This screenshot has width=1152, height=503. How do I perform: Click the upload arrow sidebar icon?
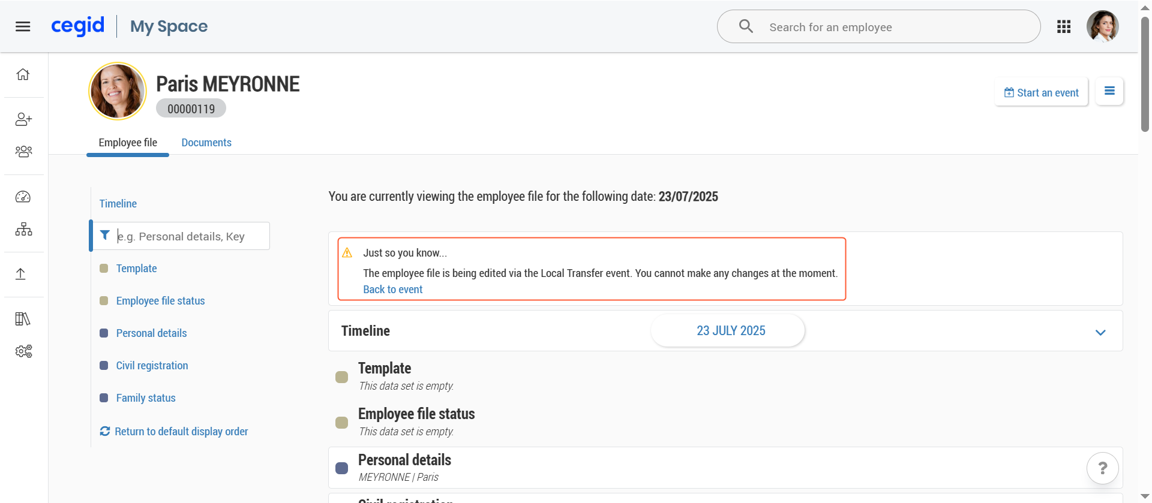[20, 274]
